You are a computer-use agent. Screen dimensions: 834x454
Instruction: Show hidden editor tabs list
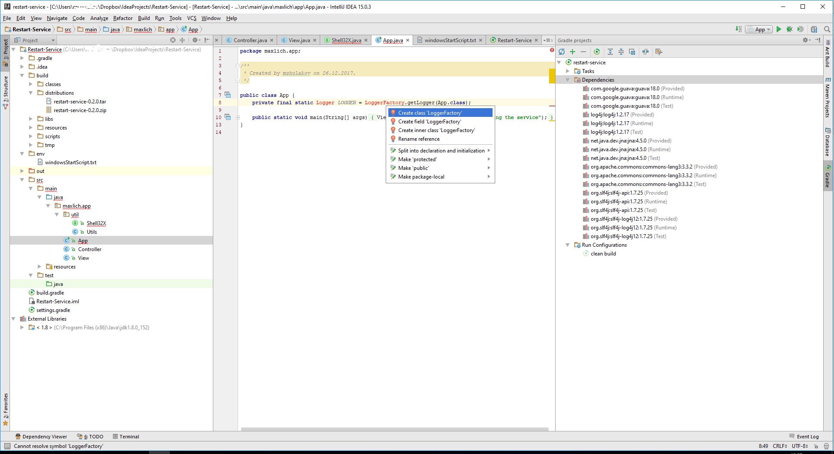548,40
